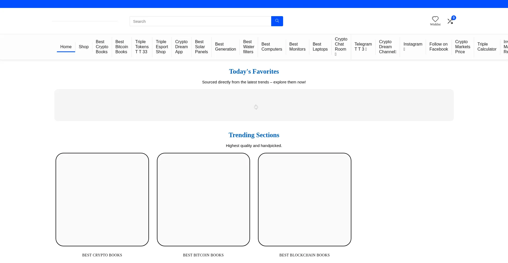
Task: Click the Best Crypto Books thumbnail card
Action: [x=102, y=199]
